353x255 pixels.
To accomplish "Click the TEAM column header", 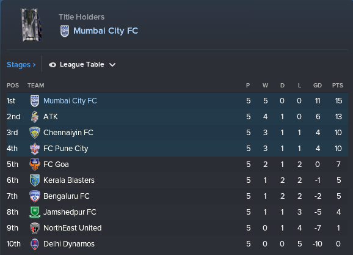I will click(x=36, y=86).
